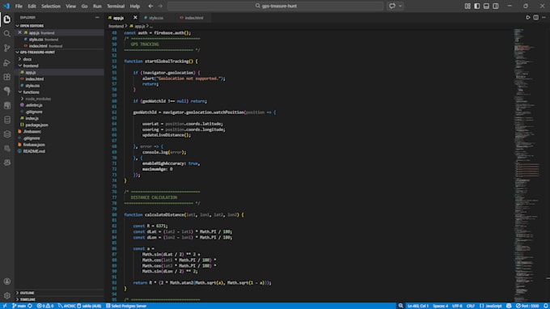Viewport: 550px width, 309px height.
Task: Open Explorer Views and More Actions menu
Action: [x=97, y=18]
